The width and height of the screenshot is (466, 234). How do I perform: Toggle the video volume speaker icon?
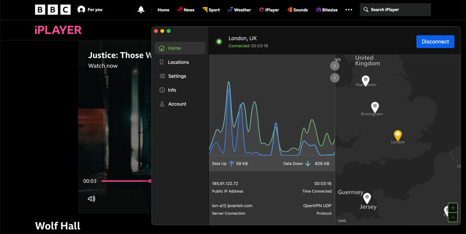tap(91, 199)
